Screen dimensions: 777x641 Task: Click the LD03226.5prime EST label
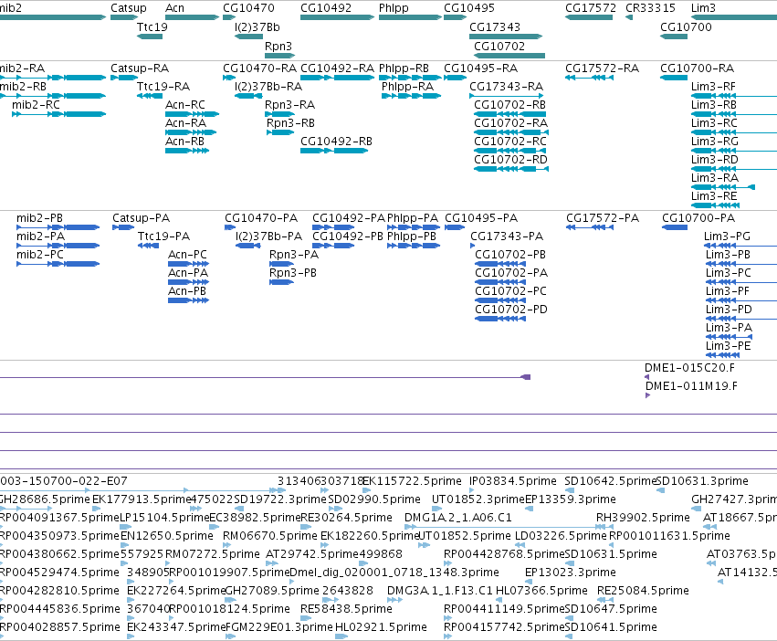tap(561, 536)
